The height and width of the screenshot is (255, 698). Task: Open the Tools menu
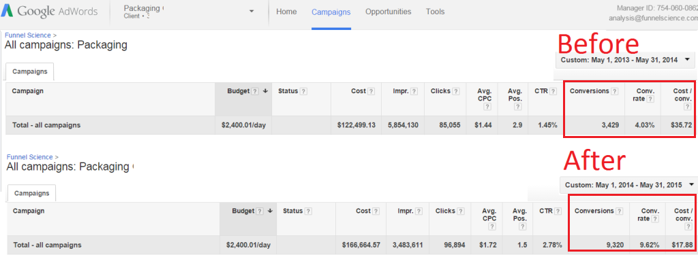click(435, 12)
